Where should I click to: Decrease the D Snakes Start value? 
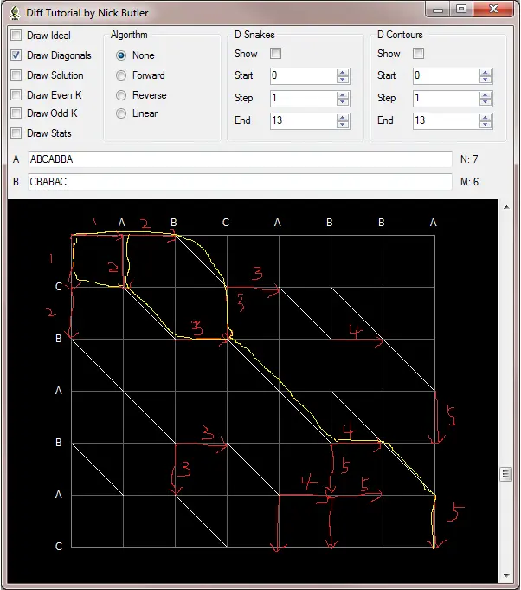343,80
